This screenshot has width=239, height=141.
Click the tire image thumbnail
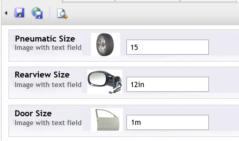point(105,45)
